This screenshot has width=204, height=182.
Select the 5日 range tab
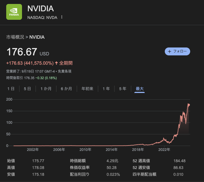[27, 89]
